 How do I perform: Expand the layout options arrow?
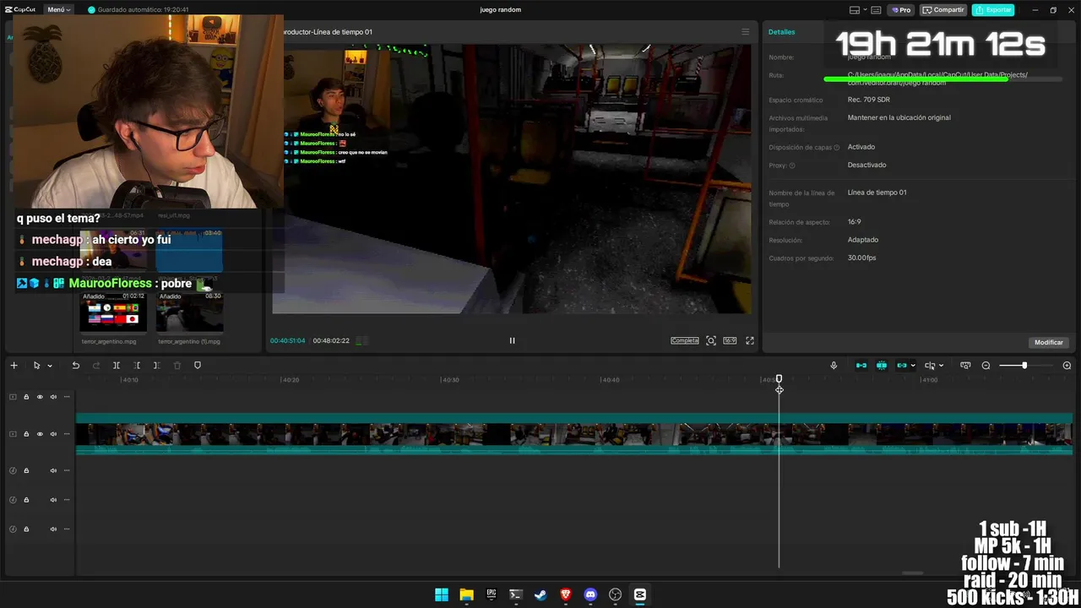click(865, 10)
